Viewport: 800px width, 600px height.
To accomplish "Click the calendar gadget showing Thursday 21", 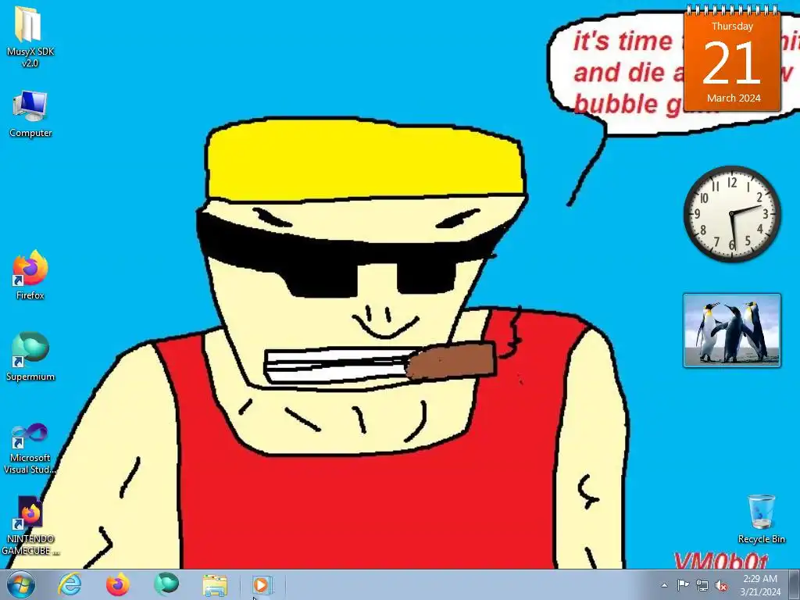I will [x=732, y=59].
